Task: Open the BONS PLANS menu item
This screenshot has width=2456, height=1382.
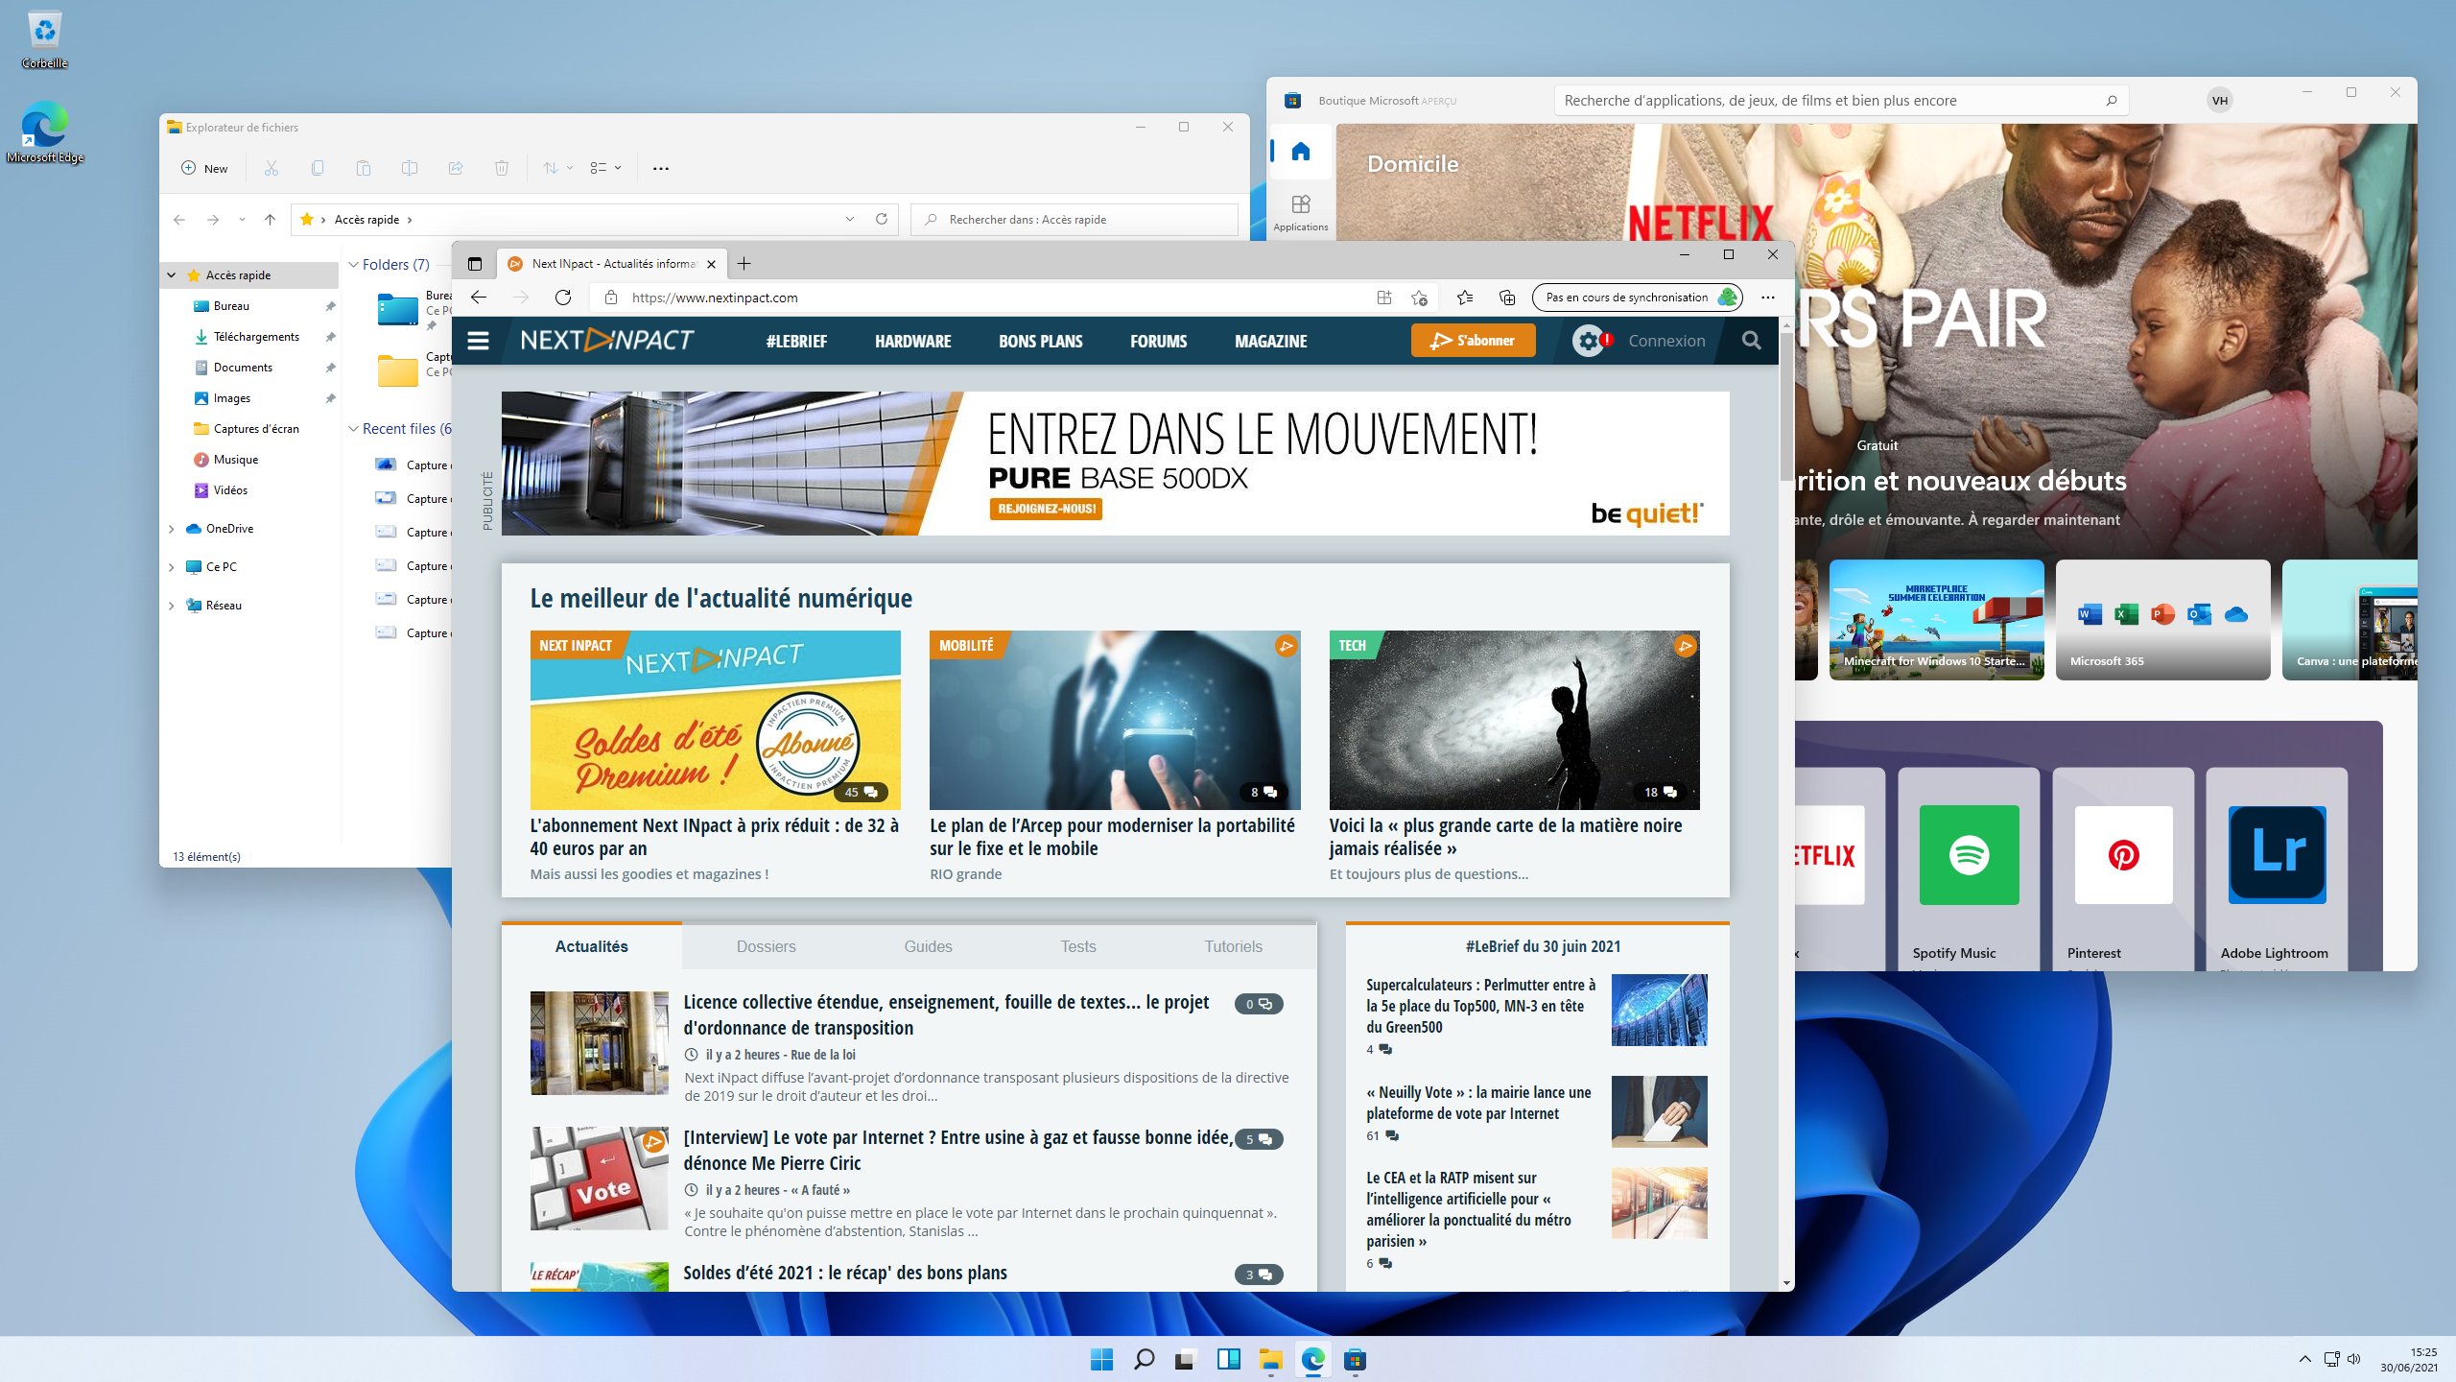Action: [1040, 341]
